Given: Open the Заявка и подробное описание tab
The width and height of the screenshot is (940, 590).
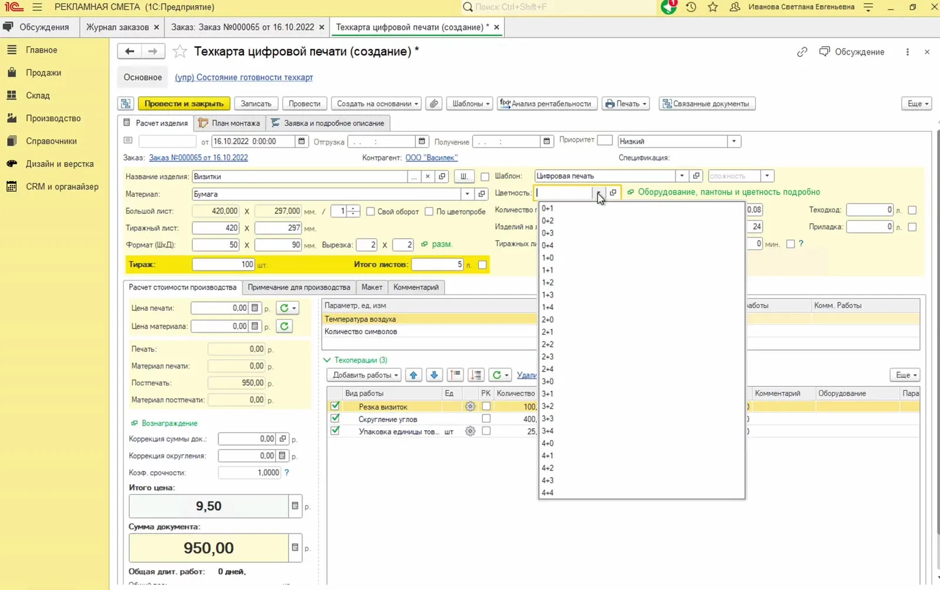Looking at the screenshot, I should click(x=327, y=123).
